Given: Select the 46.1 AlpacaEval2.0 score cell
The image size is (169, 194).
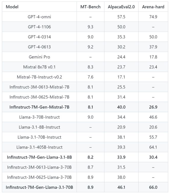Looking at the screenshot, I should point(121,187).
